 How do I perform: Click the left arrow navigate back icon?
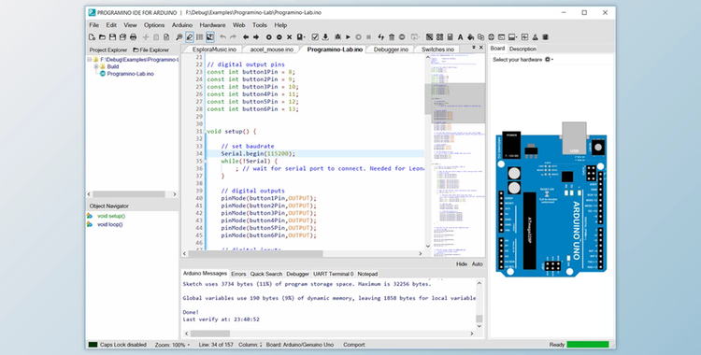[x=246, y=37]
